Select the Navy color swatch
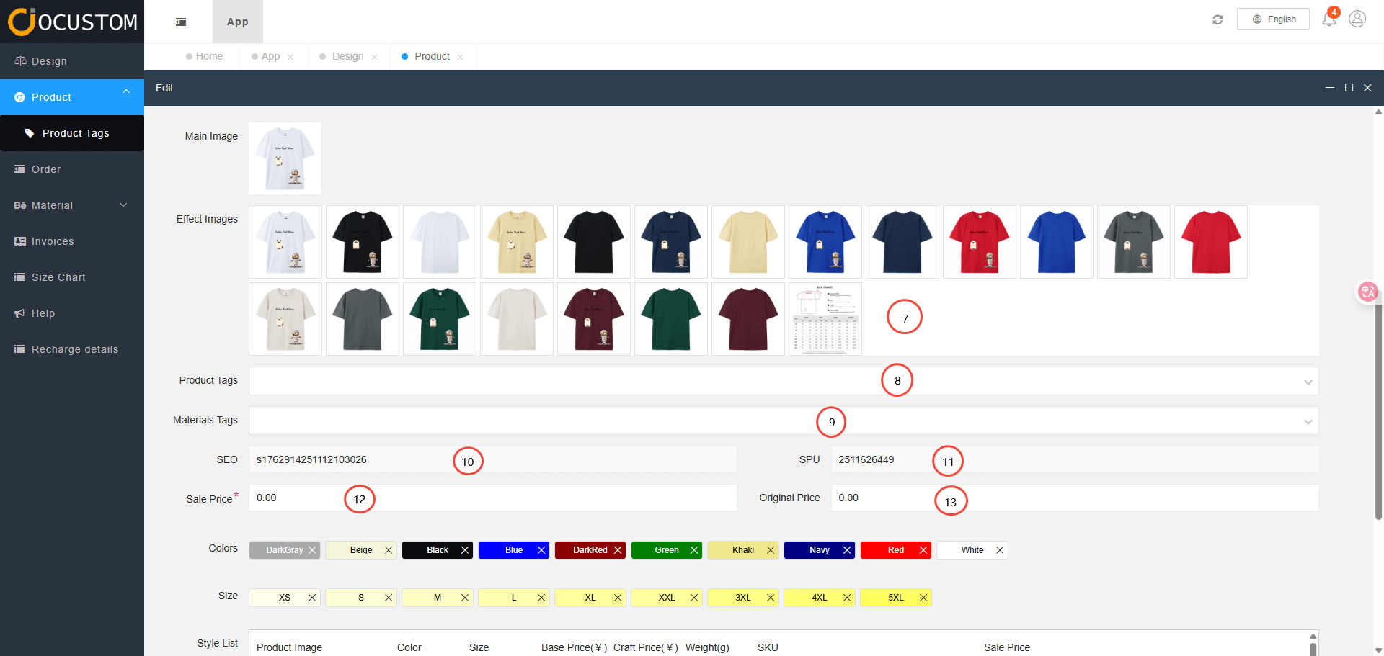The image size is (1384, 656). pyautogui.click(x=819, y=550)
